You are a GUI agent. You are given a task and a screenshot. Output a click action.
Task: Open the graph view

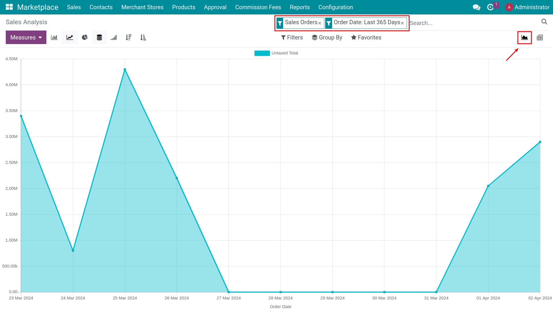tap(524, 37)
